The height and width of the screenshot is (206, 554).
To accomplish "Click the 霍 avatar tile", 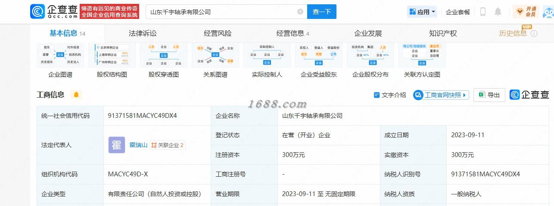I will point(116,145).
